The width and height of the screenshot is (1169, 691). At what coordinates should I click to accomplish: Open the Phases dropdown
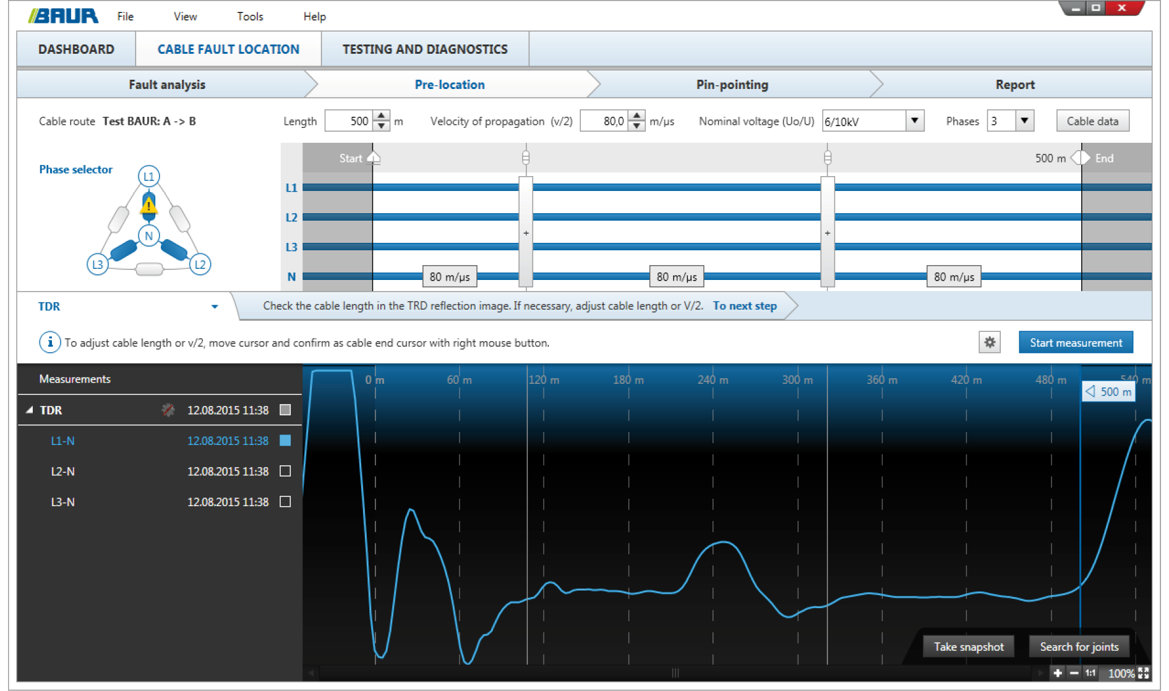click(1025, 121)
